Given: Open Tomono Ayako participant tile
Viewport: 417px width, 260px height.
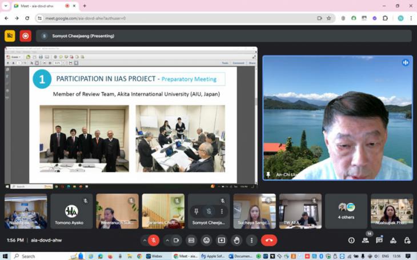Looking at the screenshot, I should coord(71,211).
